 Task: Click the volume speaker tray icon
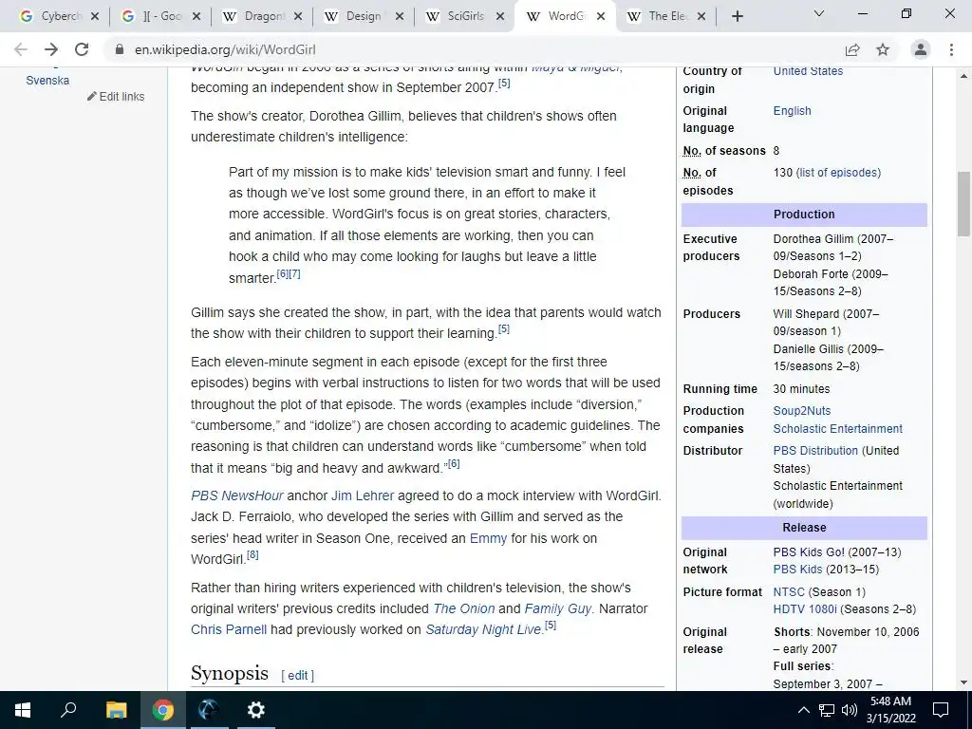coord(850,710)
